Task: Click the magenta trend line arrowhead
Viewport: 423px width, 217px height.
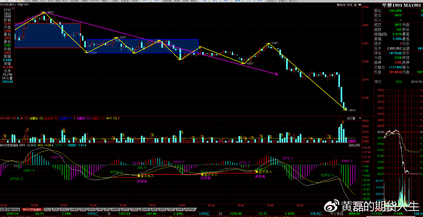Action: 276,74
